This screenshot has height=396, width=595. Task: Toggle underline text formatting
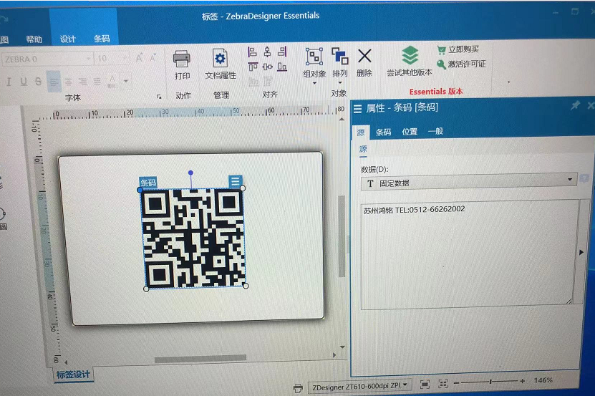click(x=24, y=81)
